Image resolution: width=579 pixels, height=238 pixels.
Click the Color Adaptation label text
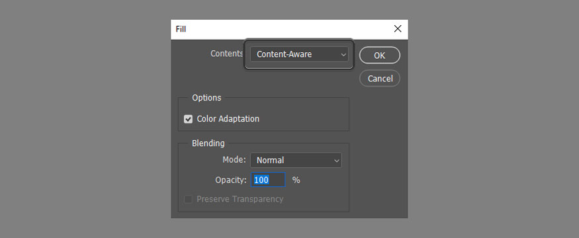click(228, 119)
